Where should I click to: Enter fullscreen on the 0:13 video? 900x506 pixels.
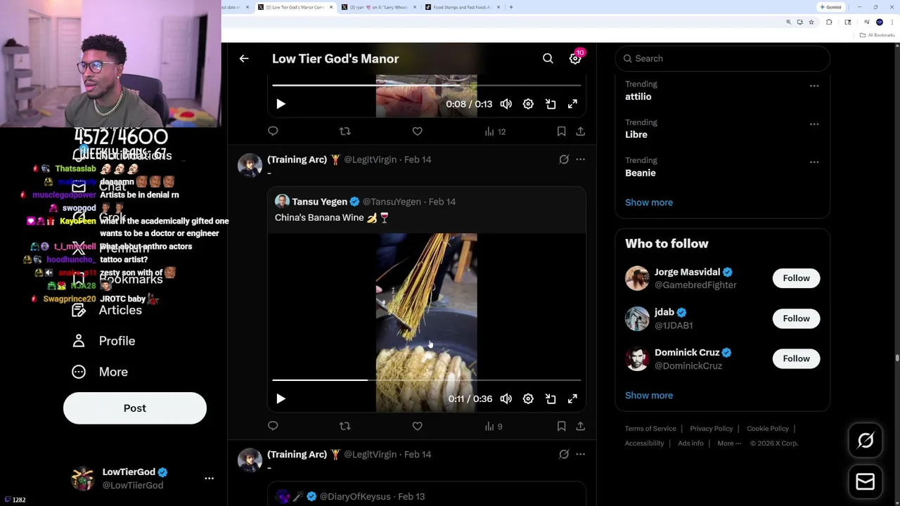pos(572,104)
